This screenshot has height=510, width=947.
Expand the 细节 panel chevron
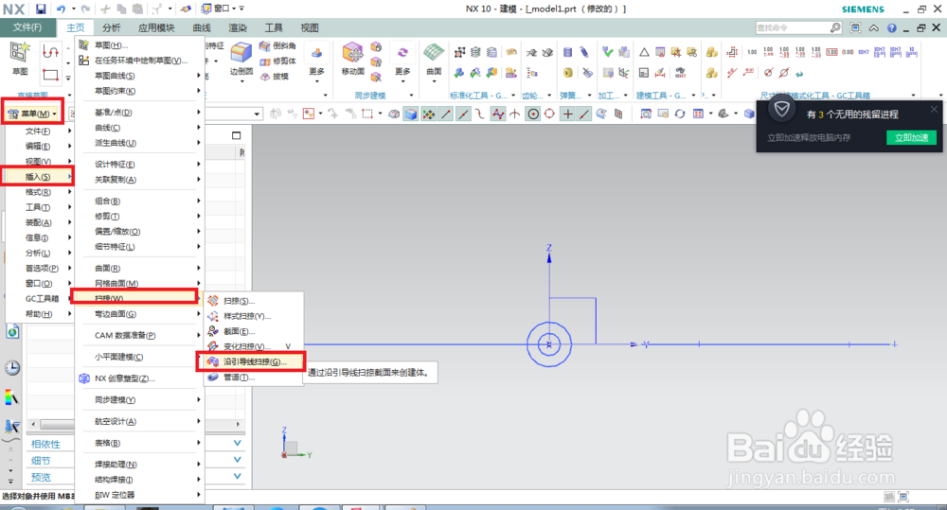(238, 460)
